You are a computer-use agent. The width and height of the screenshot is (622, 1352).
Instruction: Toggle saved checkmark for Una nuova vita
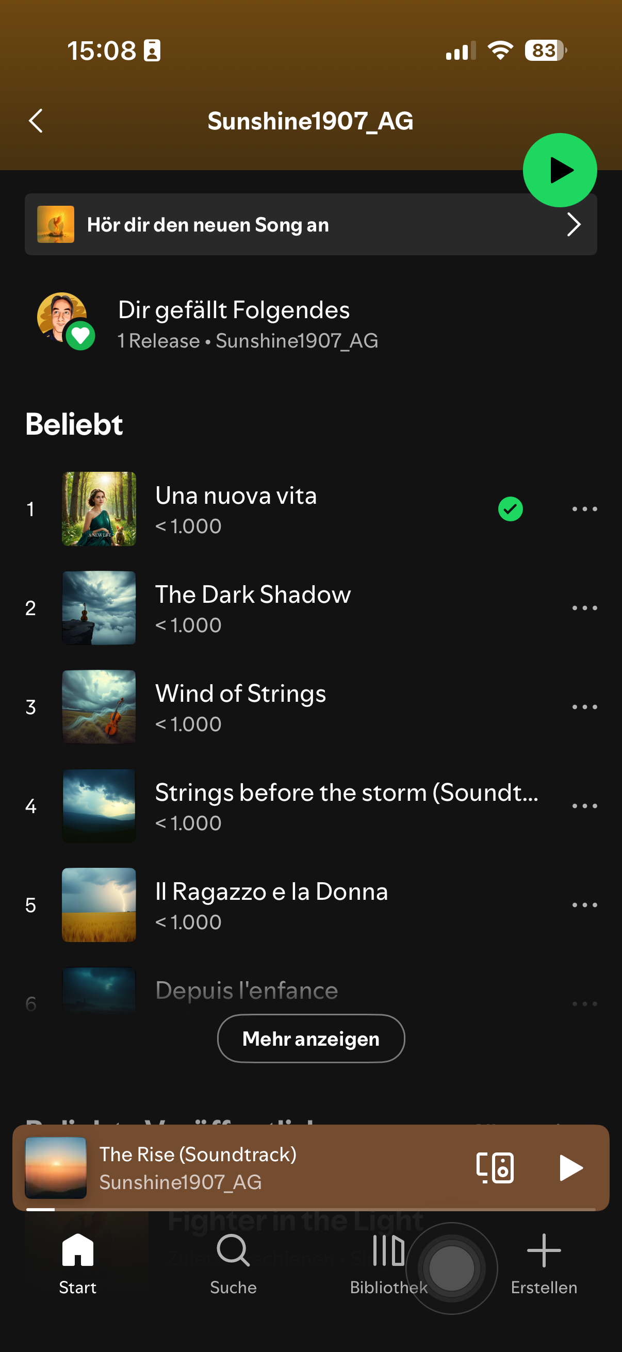point(510,509)
